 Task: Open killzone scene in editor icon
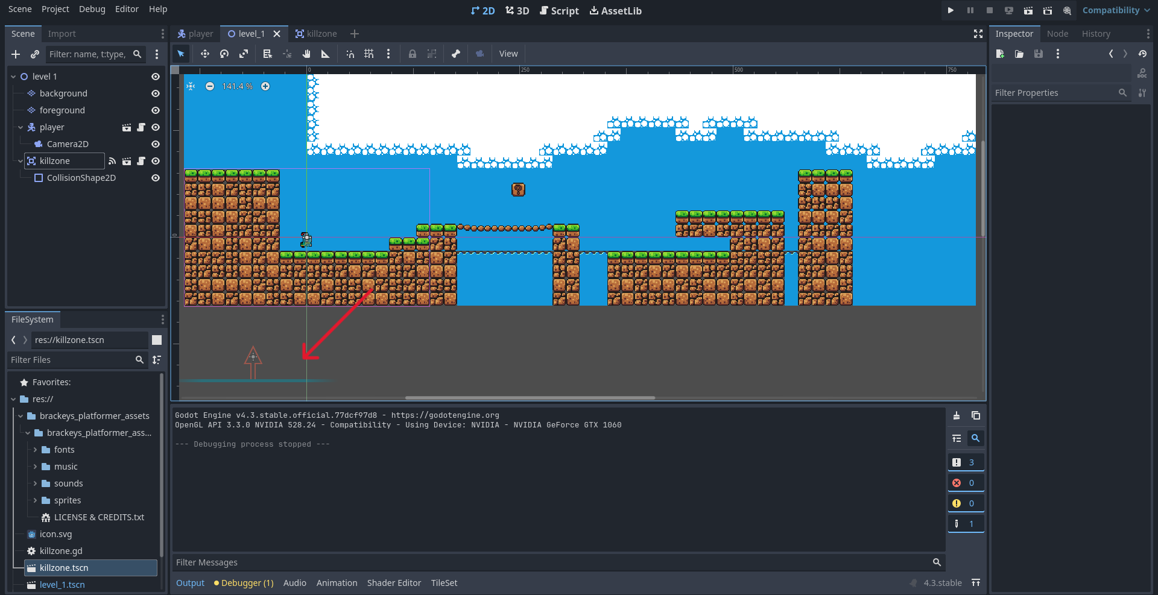coord(127,161)
